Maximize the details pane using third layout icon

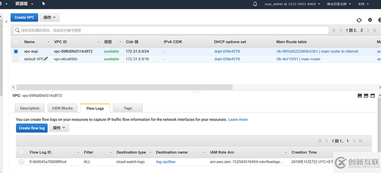click(372, 96)
